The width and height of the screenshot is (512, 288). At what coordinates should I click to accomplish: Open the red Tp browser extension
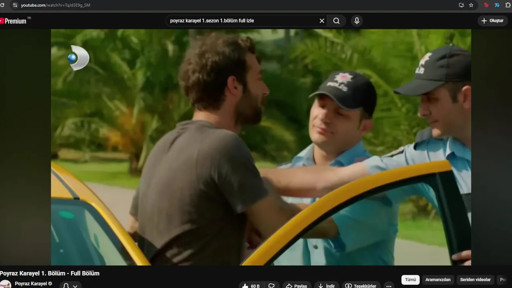pos(486,5)
